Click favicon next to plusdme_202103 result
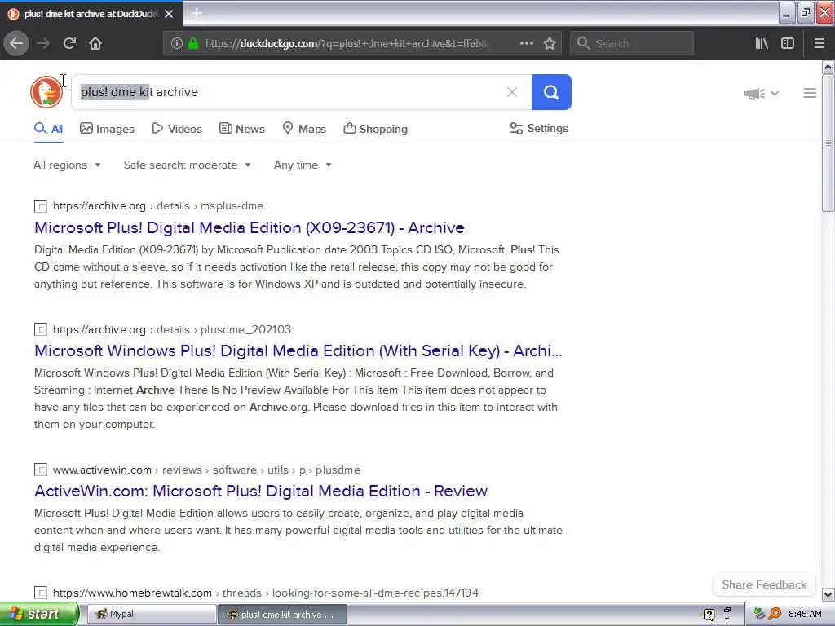835x626 pixels. click(41, 329)
